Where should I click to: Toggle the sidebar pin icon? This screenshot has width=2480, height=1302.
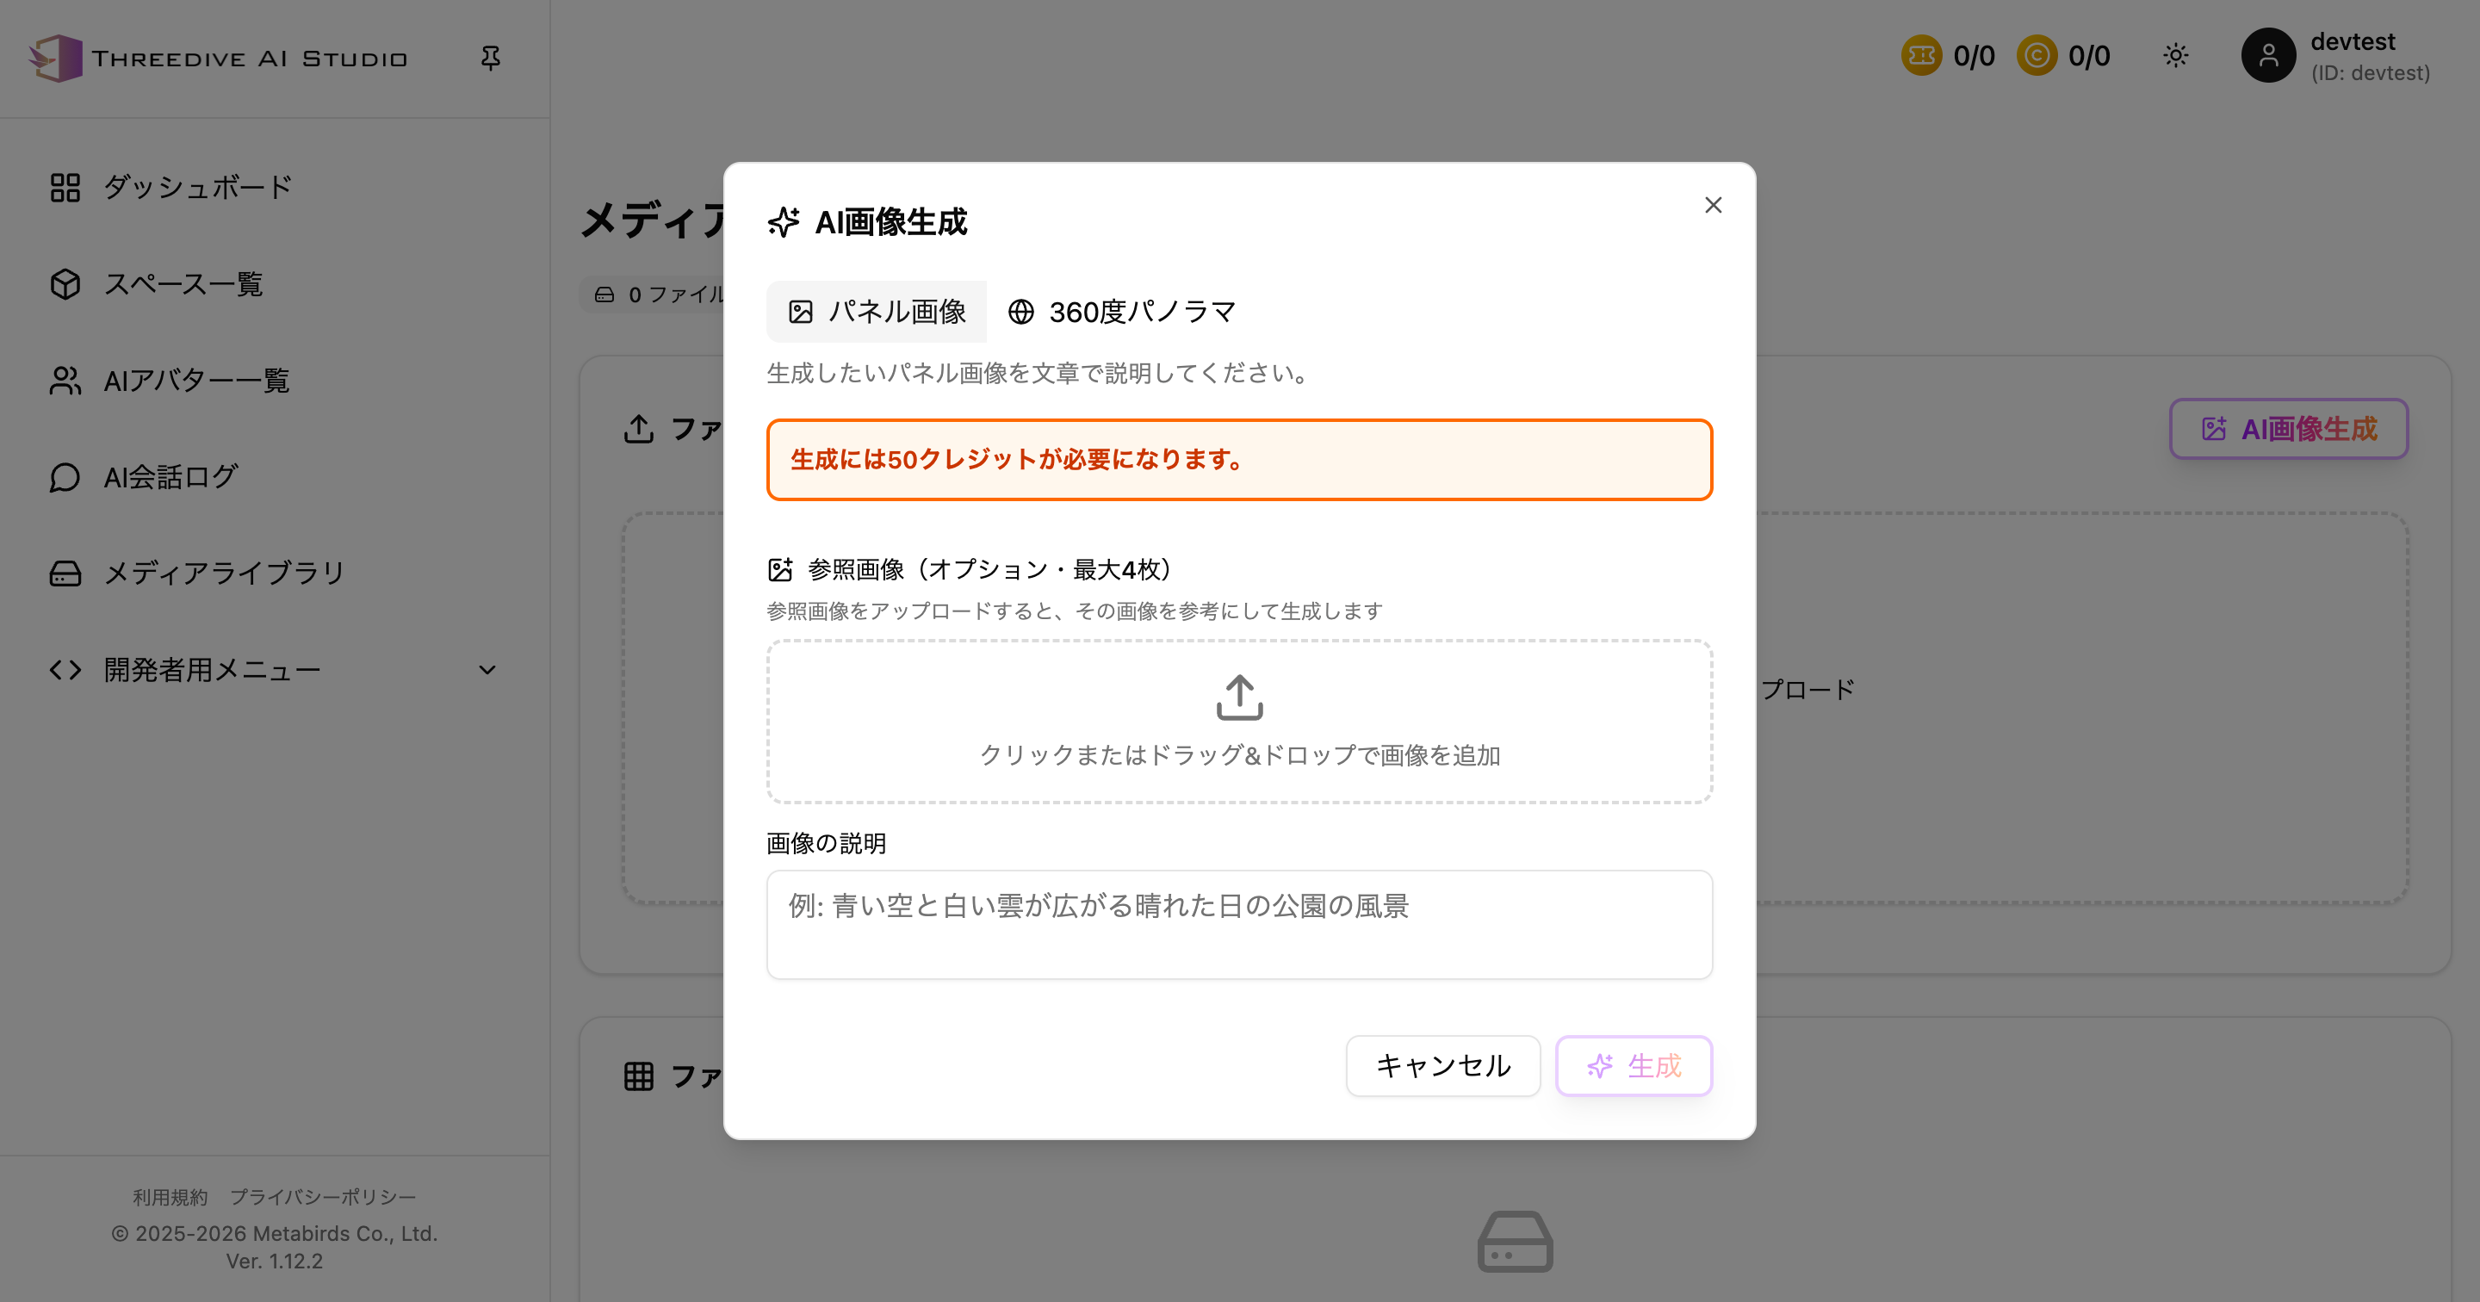(490, 58)
